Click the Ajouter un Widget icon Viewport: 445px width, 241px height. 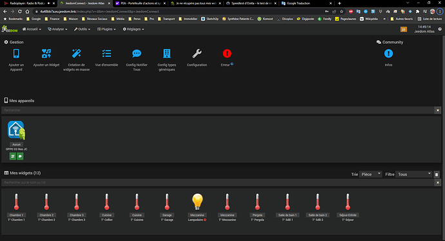pos(46,54)
